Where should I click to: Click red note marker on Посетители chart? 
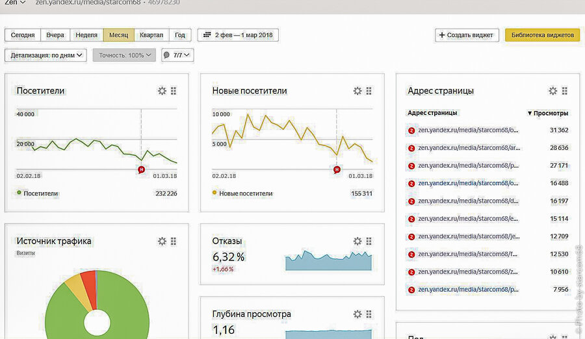(141, 169)
